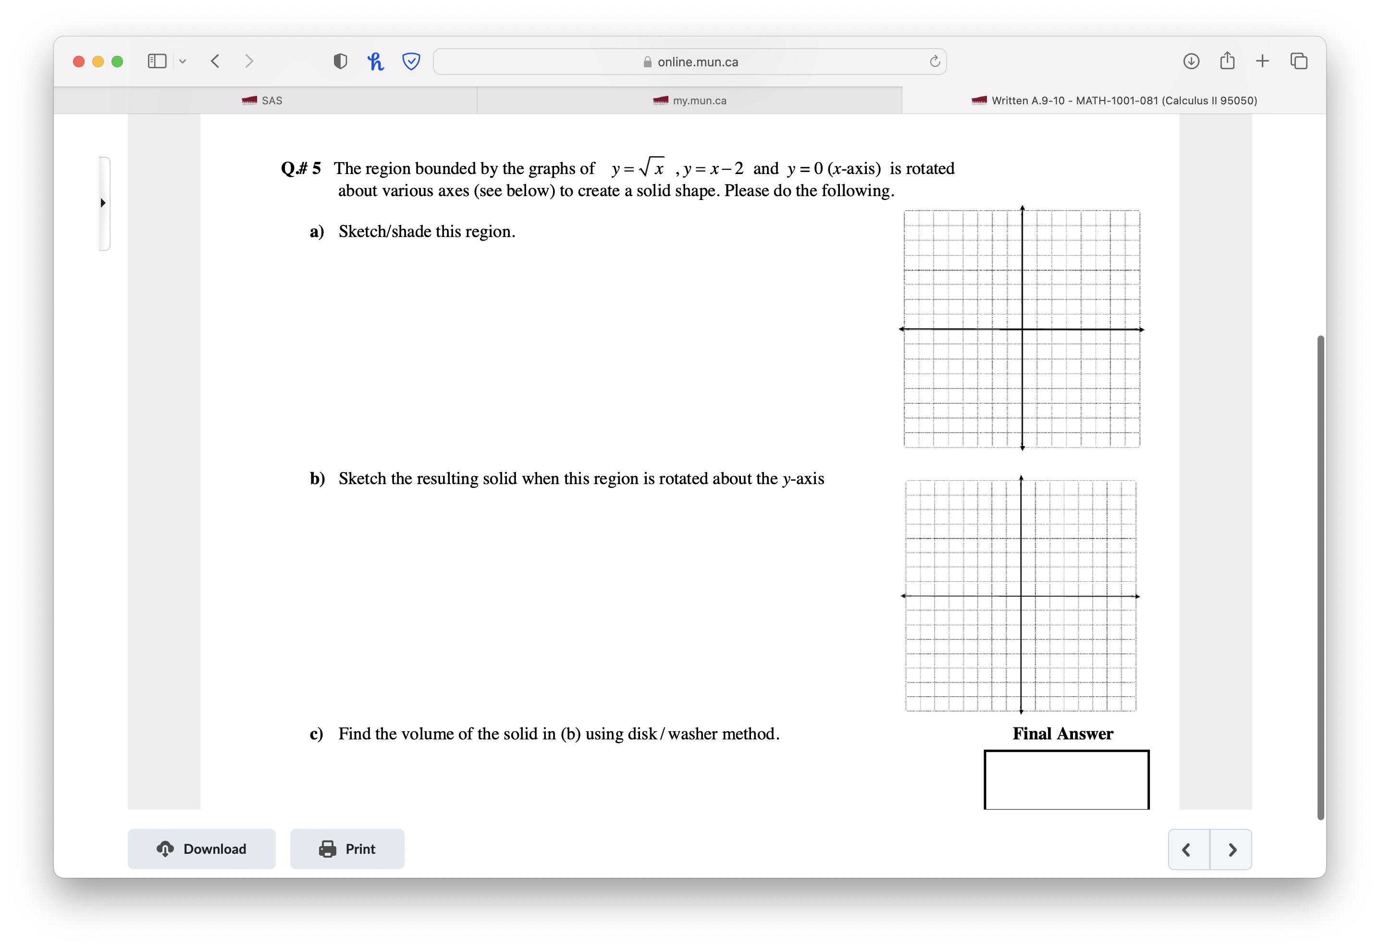Share the current page
This screenshot has width=1380, height=949.
tap(1226, 61)
